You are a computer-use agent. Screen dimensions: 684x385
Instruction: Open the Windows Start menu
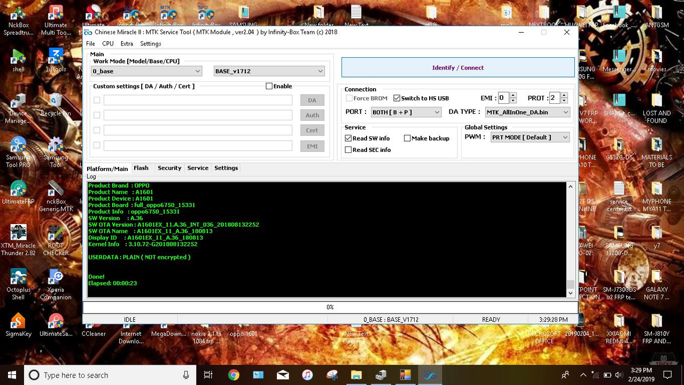click(12, 375)
